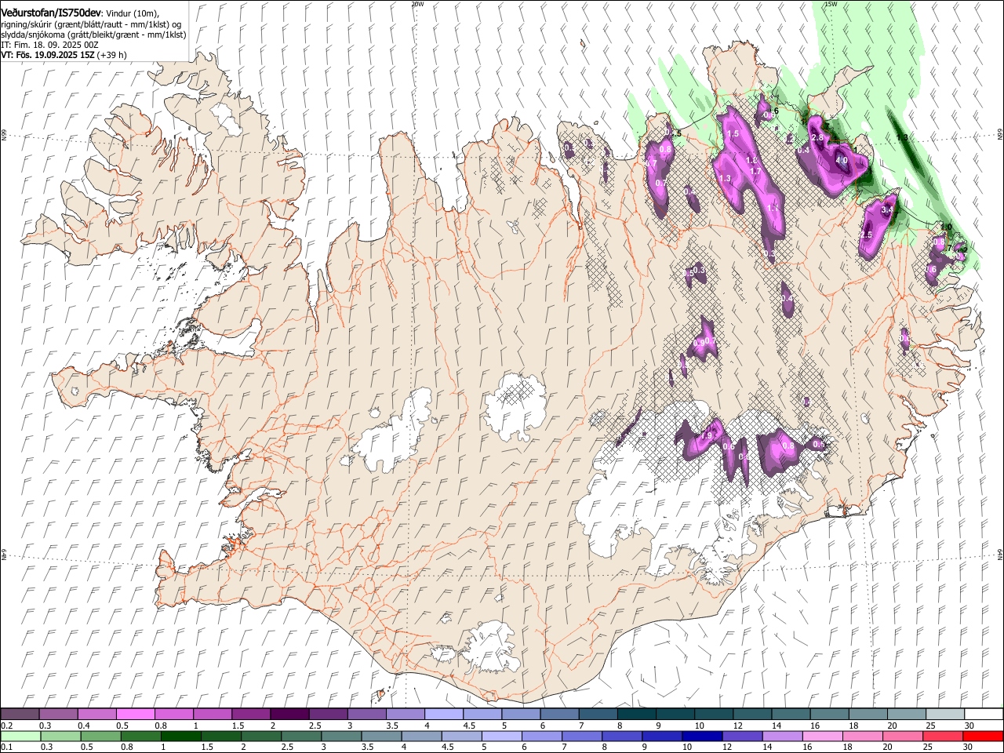
Task: Pick the violet rain swatch between 14 and 16
Action: pos(781,737)
